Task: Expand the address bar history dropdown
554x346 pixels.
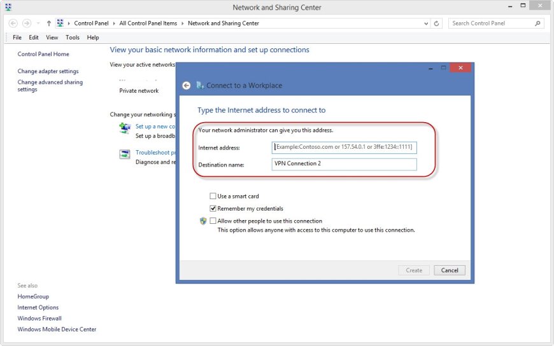Action: [426, 24]
